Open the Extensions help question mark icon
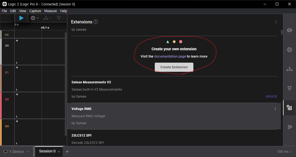The width and height of the screenshot is (296, 157). tap(96, 22)
